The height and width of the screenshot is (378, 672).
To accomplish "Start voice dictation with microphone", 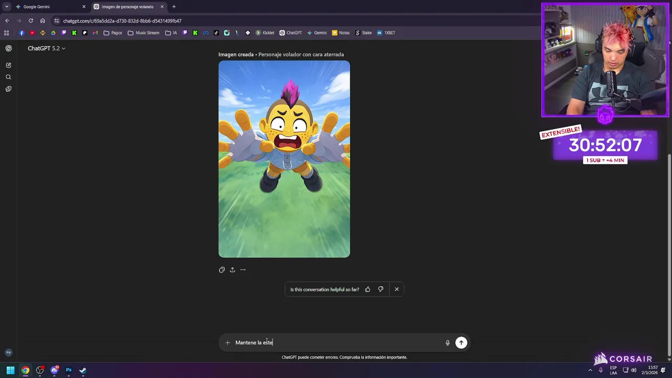I will click(447, 343).
